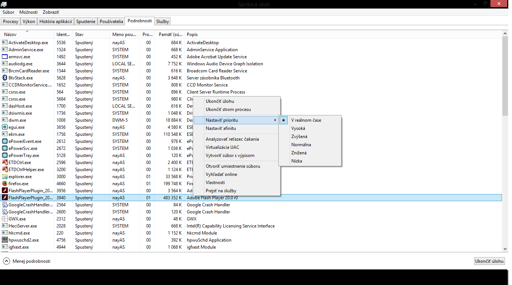Click the ePowerEvent.exe process icon
Image resolution: width=512 pixels, height=285 pixels.
[x=5, y=141]
